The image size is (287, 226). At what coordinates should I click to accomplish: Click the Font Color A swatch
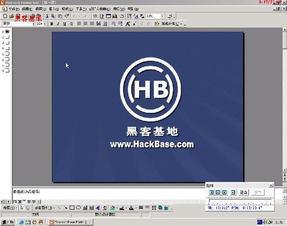click(x=131, y=208)
